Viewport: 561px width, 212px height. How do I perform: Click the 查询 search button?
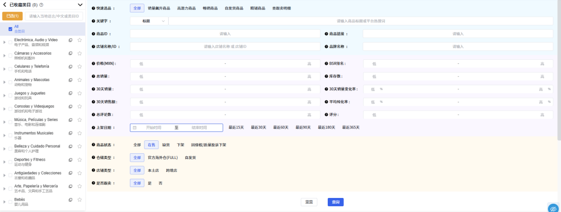tap(336, 202)
